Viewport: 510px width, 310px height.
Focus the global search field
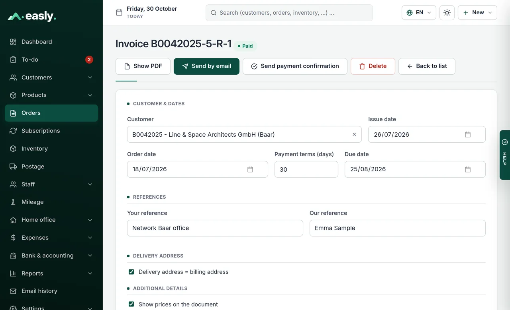[289, 13]
